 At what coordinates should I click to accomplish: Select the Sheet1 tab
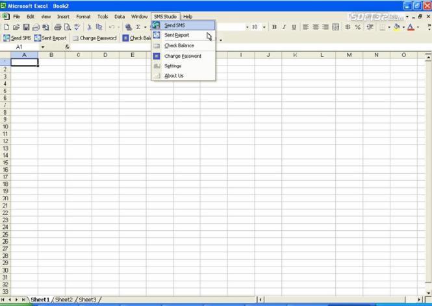click(40, 300)
